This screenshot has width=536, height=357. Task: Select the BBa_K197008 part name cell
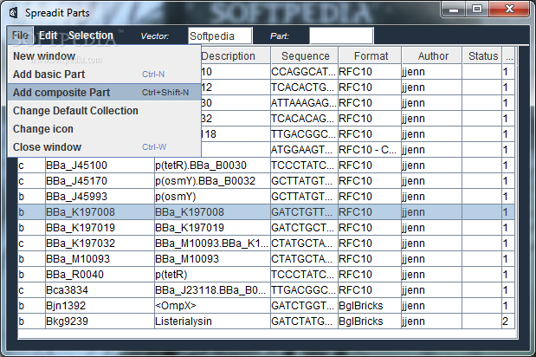pos(100,212)
